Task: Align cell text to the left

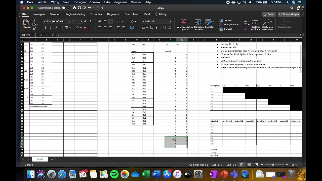Action: [x=100, y=28]
